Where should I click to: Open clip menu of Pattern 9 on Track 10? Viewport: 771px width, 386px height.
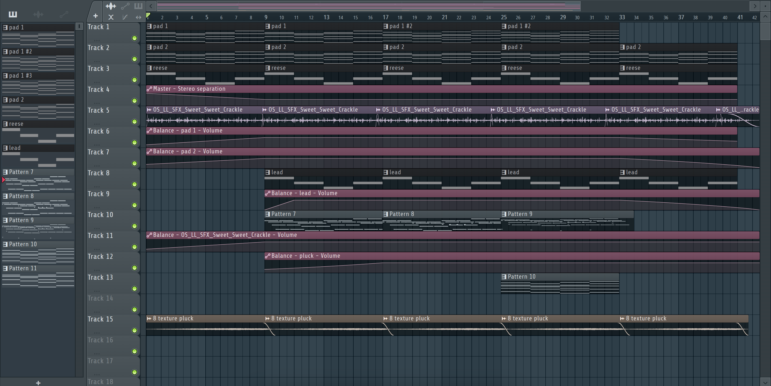(x=504, y=214)
